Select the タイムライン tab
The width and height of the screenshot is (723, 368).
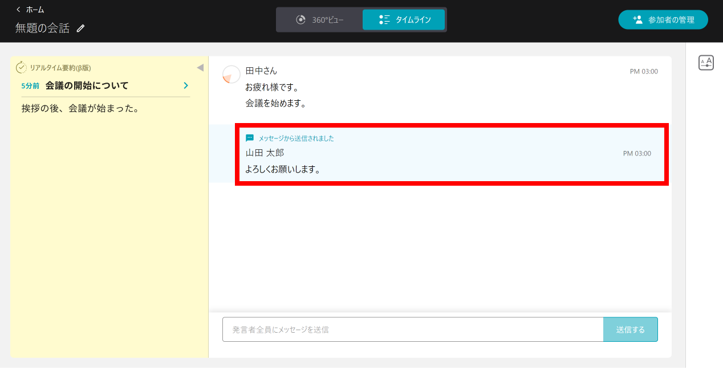[x=404, y=19]
